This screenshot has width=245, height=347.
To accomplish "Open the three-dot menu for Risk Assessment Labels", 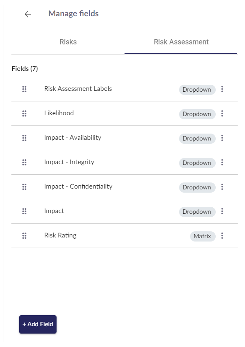I will click(x=222, y=89).
